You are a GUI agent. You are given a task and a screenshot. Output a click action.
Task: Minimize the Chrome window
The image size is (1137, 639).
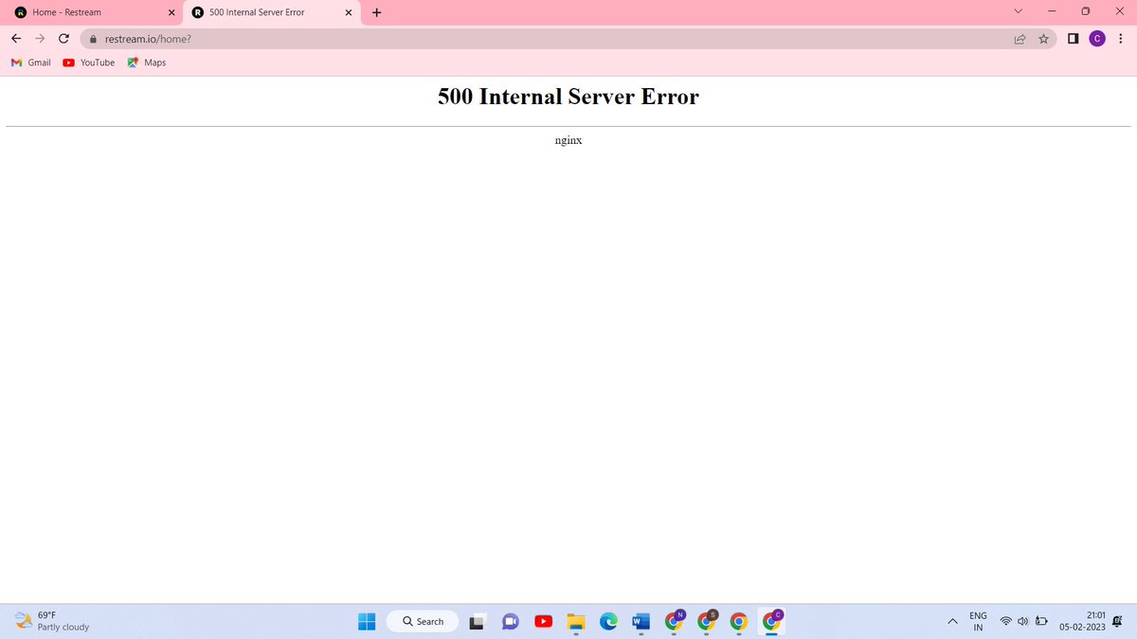(1052, 12)
